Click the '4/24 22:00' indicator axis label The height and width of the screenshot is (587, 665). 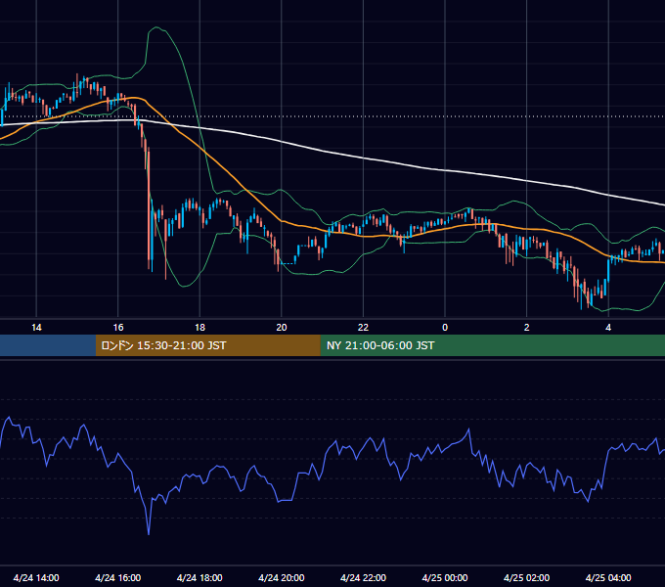point(363,577)
